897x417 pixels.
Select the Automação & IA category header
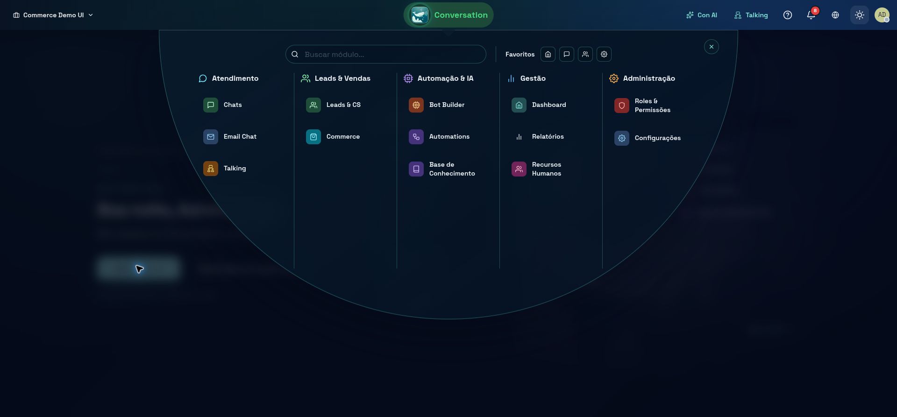[439, 78]
